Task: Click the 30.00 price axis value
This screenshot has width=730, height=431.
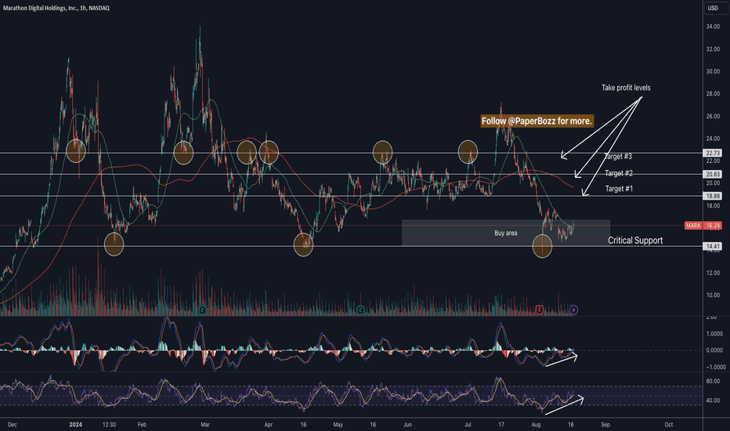Action: click(x=713, y=71)
